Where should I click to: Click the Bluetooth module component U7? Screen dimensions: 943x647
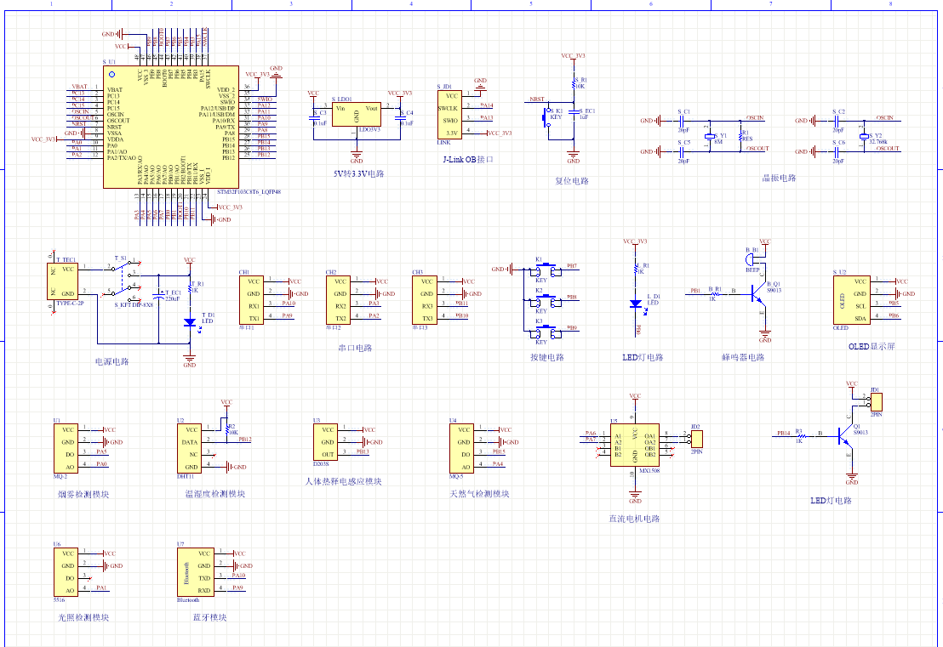193,571
